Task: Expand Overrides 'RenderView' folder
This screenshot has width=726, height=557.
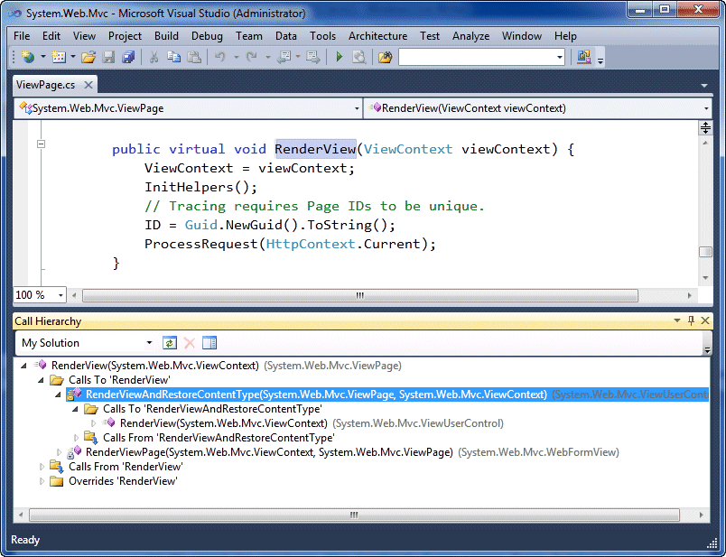Action: pos(42,481)
